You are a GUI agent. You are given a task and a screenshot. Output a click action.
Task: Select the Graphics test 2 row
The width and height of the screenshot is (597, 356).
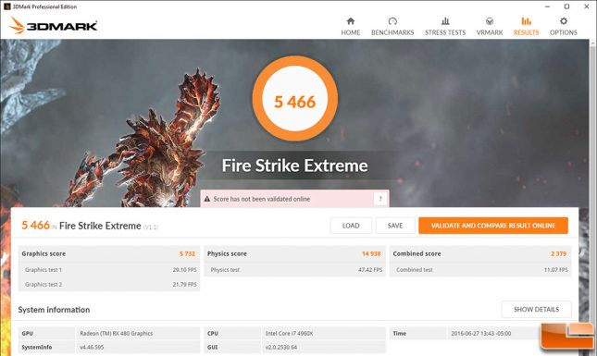109,284
